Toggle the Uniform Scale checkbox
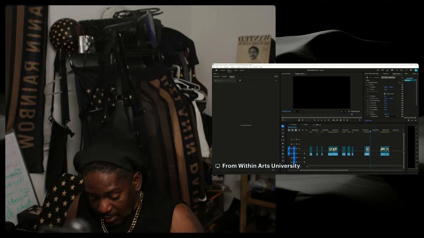This screenshot has height=238, width=424. point(385,94)
